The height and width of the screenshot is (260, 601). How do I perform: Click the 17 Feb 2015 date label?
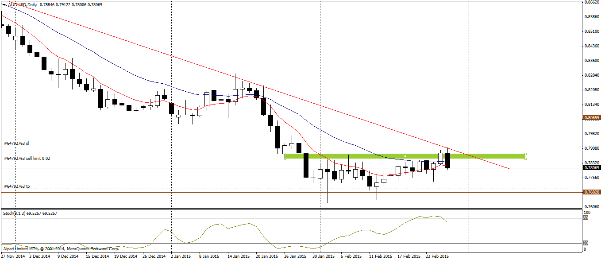pyautogui.click(x=408, y=256)
